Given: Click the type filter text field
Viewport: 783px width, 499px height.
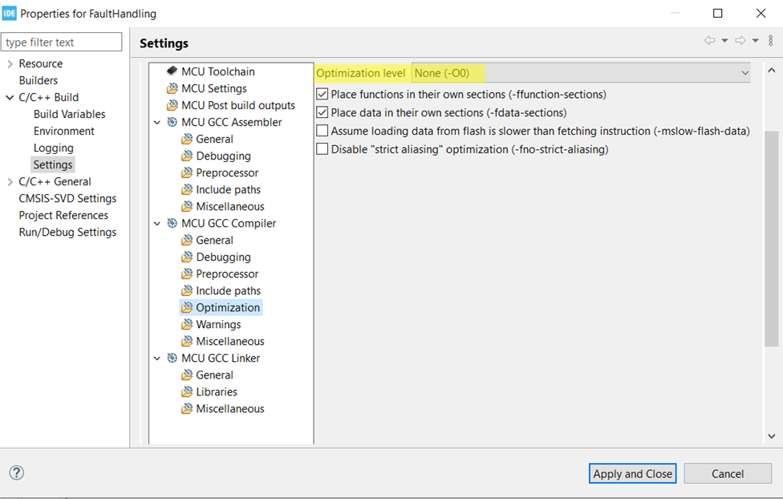Looking at the screenshot, I should [x=62, y=43].
